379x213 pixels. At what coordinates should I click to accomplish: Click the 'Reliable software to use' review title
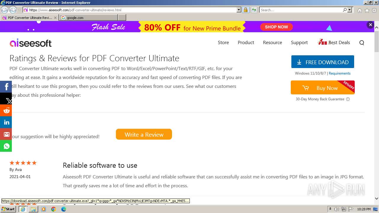point(100,165)
